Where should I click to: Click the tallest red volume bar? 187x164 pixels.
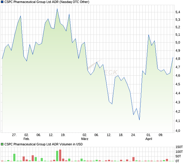pos(60,156)
